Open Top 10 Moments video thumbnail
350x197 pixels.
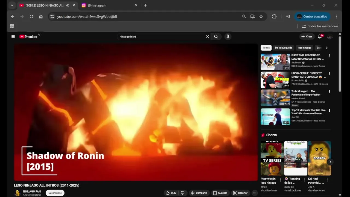click(x=275, y=117)
